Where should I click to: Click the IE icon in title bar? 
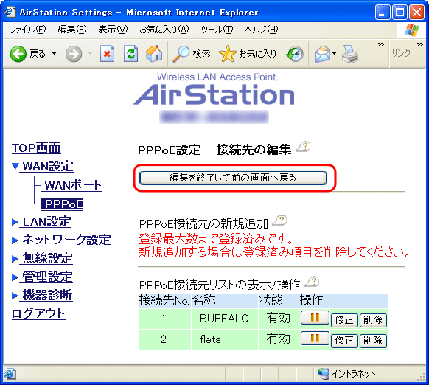(10, 12)
